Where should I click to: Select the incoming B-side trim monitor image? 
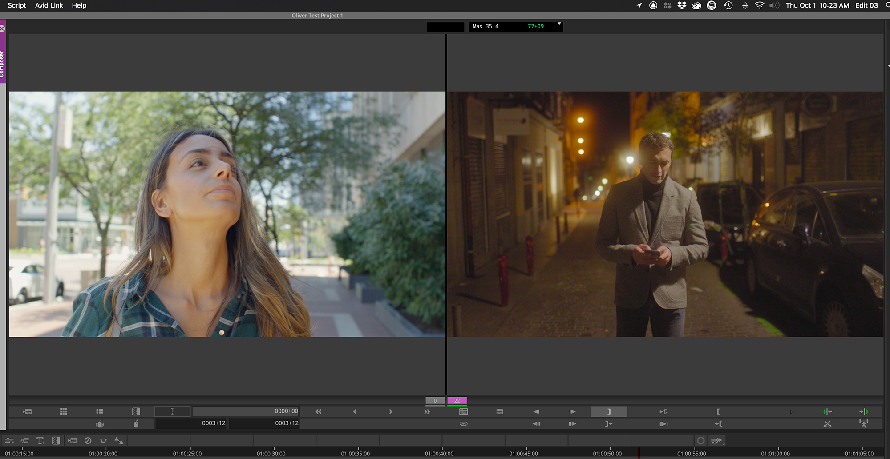point(665,214)
